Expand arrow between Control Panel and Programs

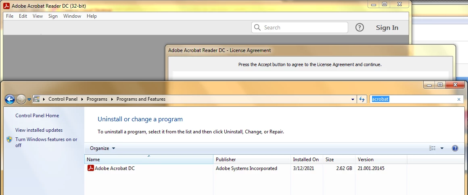pos(82,99)
